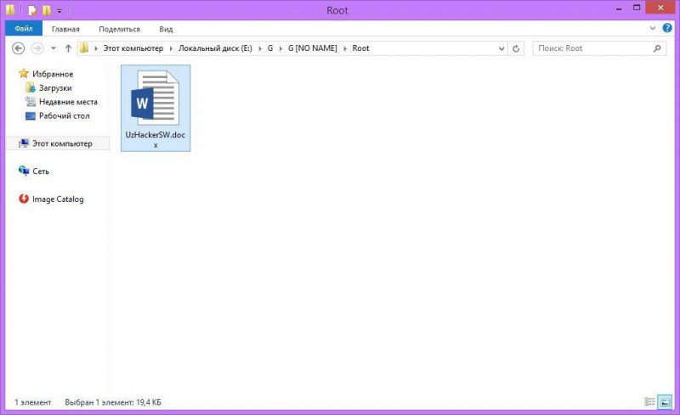
Task: Expand the arrow after Локальный диск (E:)
Action: point(260,48)
